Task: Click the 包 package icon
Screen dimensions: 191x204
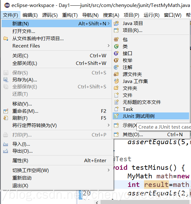Action: pyautogui.click(x=116, y=39)
